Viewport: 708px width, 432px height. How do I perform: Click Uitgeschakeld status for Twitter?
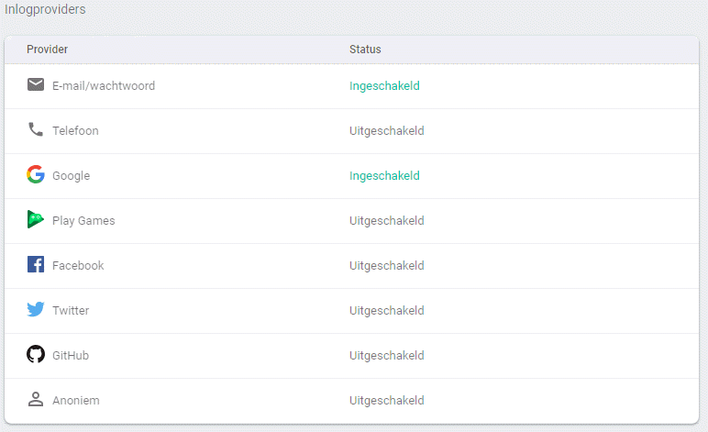coord(386,311)
